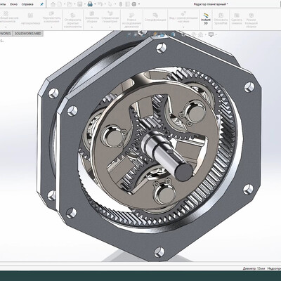Create exploded view with разнесенными частями
The height and width of the screenshot is (281, 281).
click(183, 17)
